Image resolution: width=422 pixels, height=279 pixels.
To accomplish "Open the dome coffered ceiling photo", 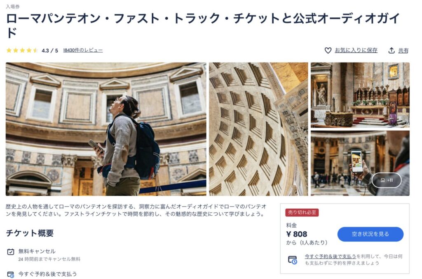I will 258,129.
